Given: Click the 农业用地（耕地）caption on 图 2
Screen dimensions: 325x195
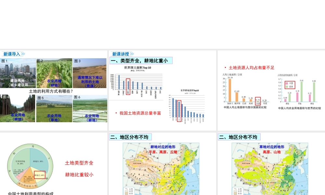Looking at the screenshot, I should 54,83.
